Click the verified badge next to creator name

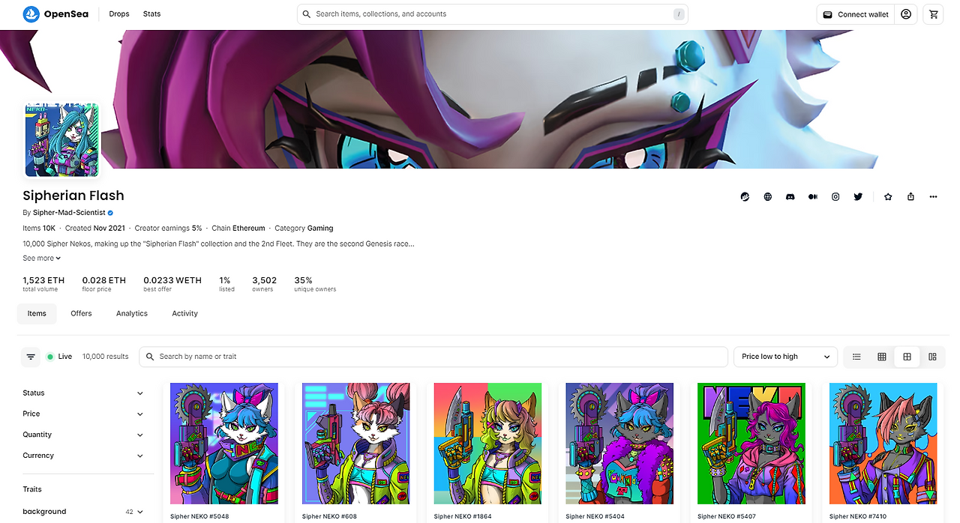[x=110, y=213]
